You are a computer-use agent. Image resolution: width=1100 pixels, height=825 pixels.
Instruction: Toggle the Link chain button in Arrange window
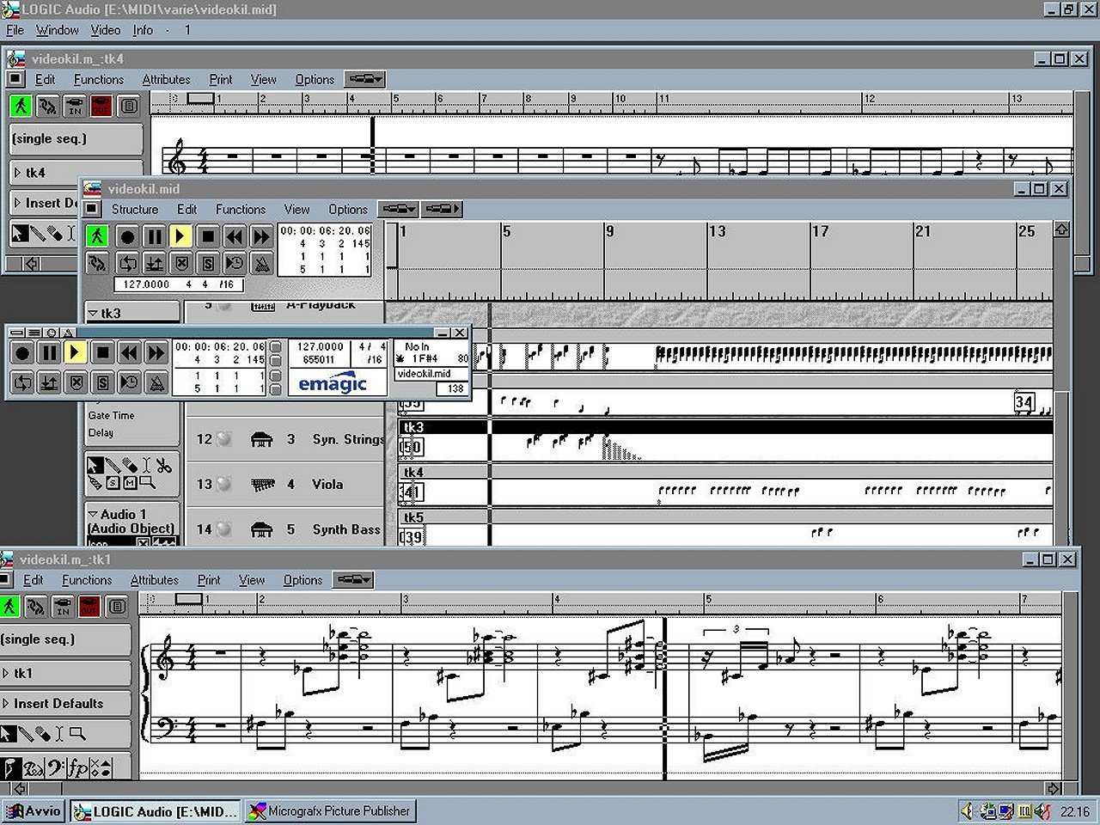[x=96, y=263]
